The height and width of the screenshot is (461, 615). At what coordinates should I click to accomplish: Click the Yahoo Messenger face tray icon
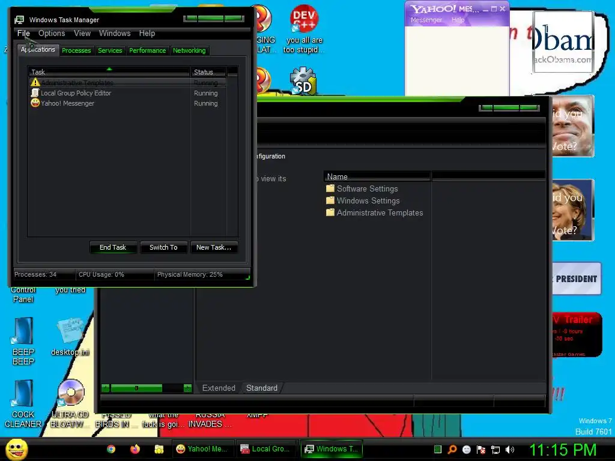click(x=466, y=449)
